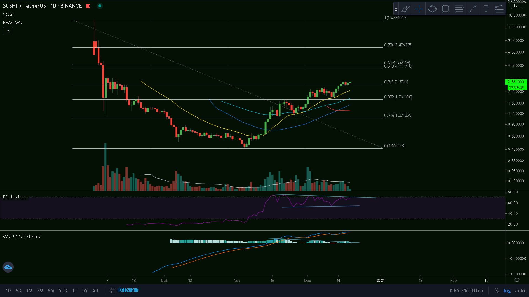This screenshot has width=529, height=297.
Task: Switch to 3M time range
Action: (40, 291)
